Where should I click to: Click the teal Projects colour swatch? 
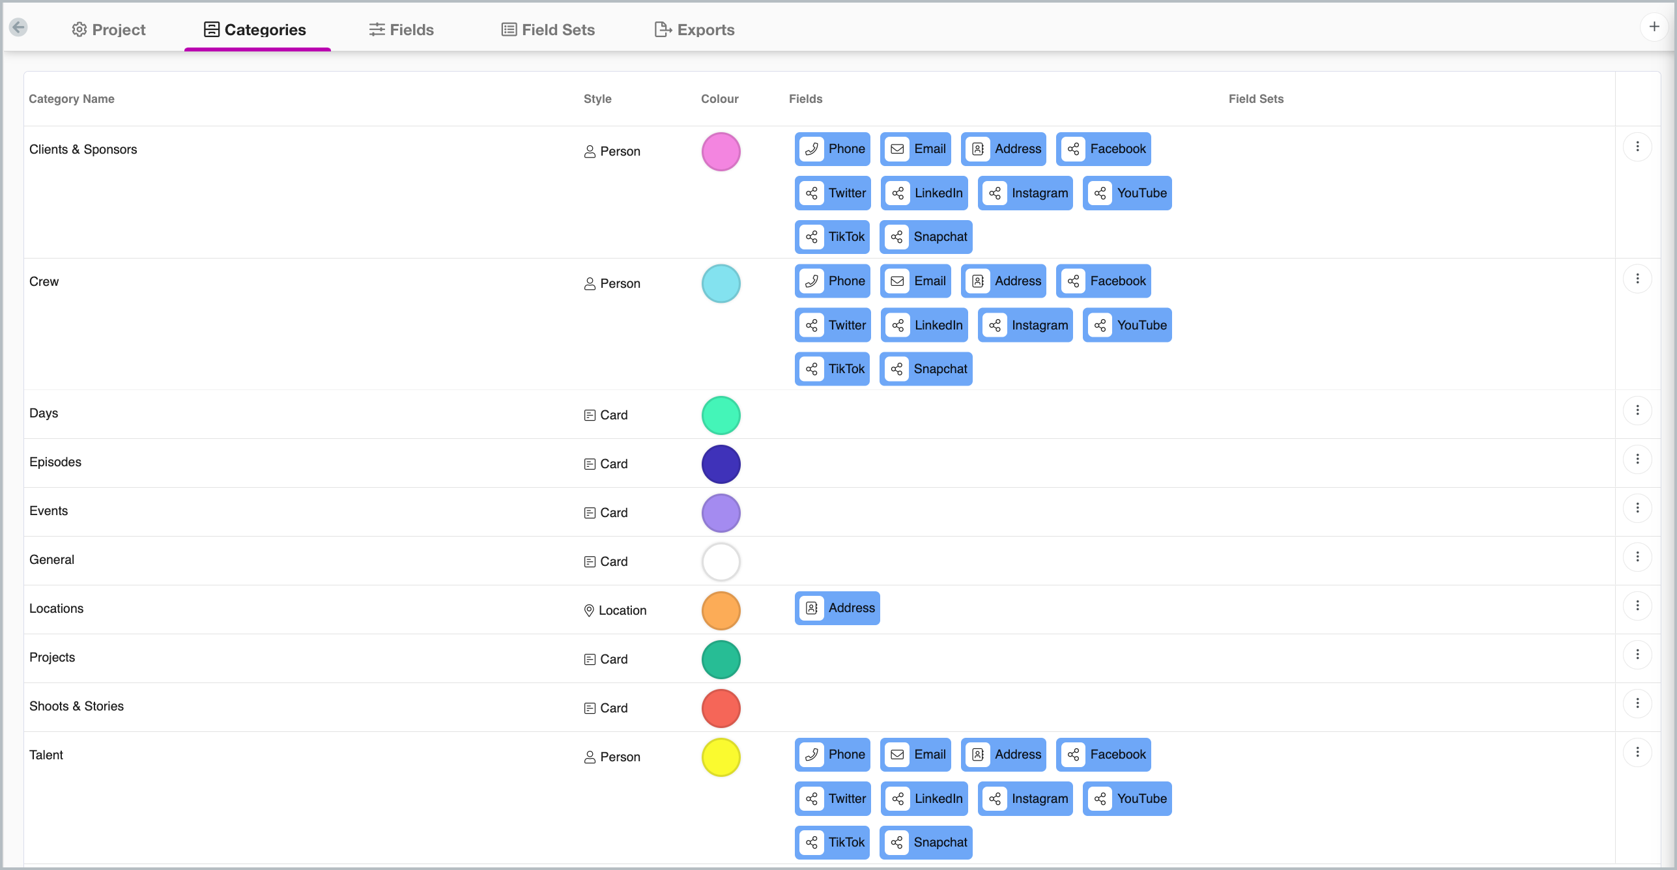[x=721, y=660]
